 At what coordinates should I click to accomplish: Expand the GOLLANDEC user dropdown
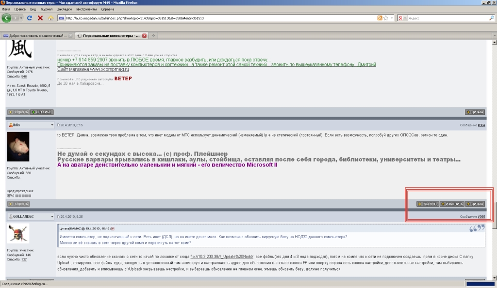(x=51, y=216)
